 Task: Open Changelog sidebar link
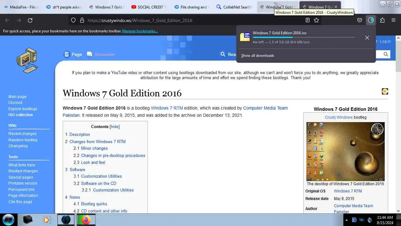click(18, 146)
